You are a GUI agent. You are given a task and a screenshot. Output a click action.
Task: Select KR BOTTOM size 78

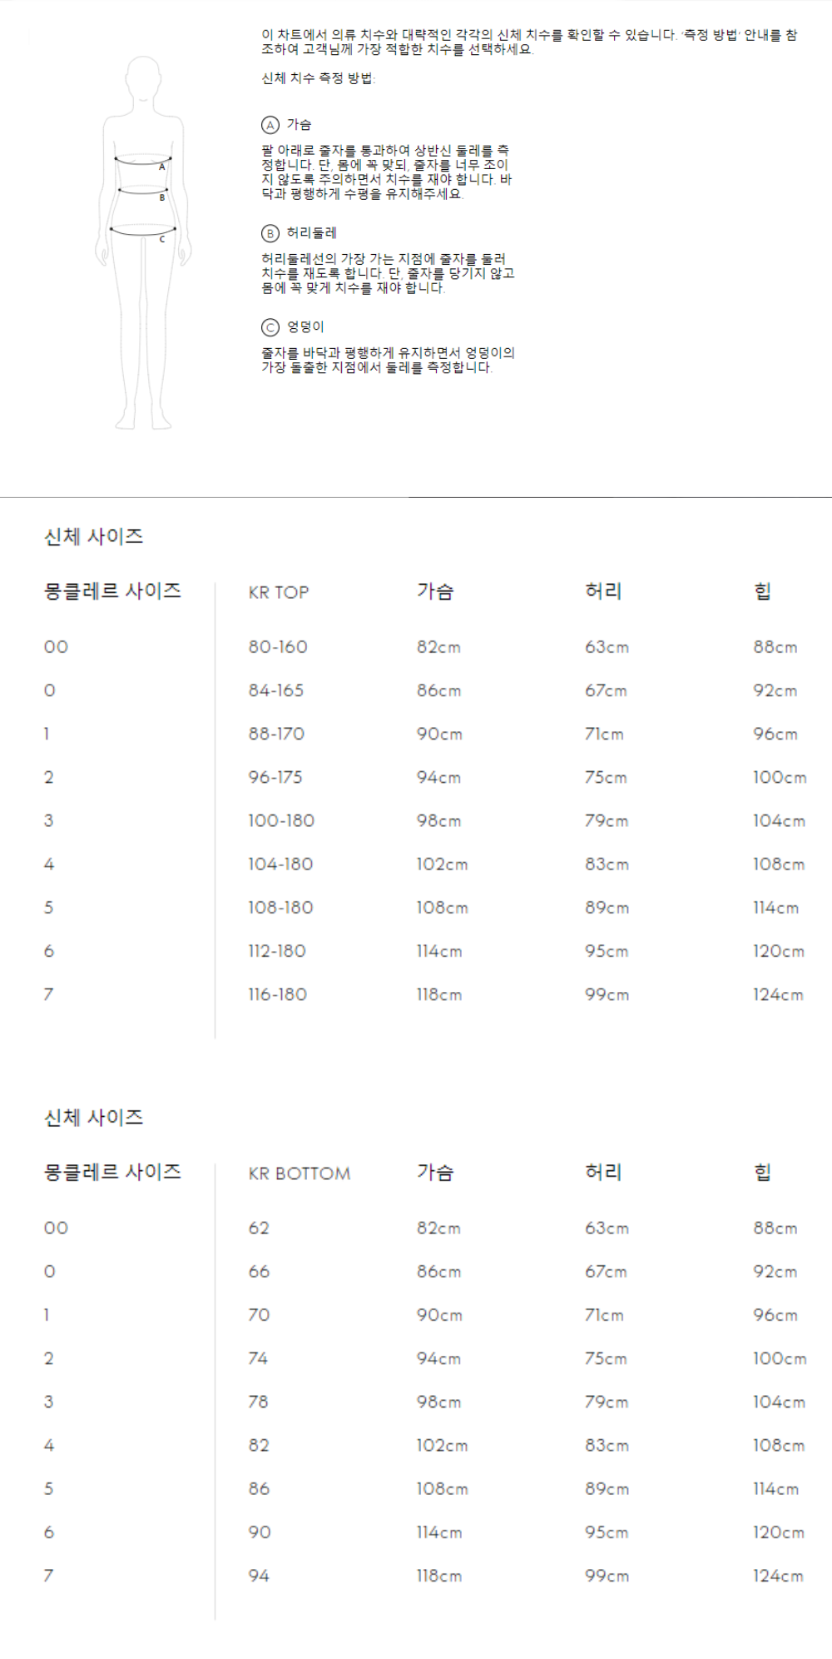tap(258, 1401)
